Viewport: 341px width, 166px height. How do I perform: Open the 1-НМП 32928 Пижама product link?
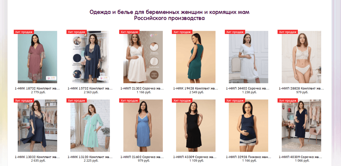[x=248, y=157]
